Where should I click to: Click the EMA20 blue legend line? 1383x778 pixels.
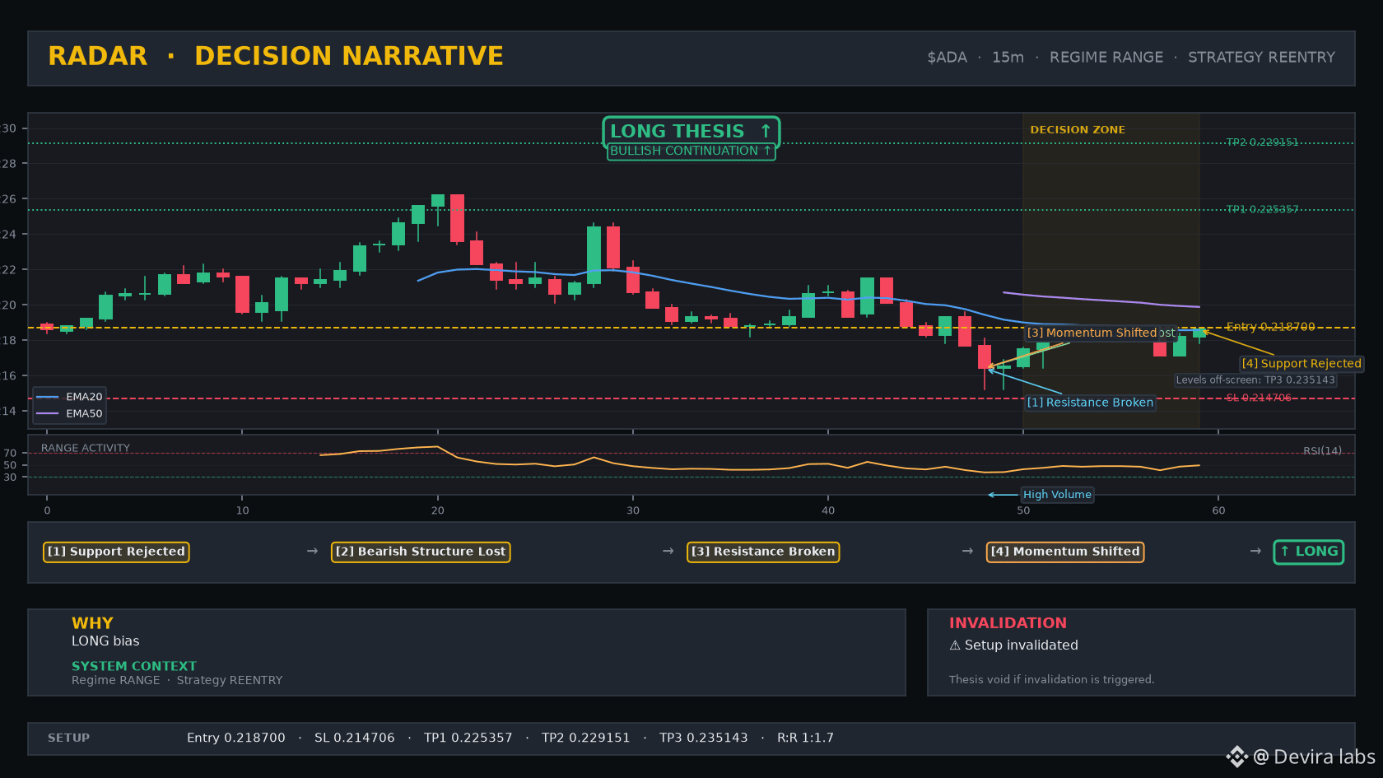pos(48,397)
